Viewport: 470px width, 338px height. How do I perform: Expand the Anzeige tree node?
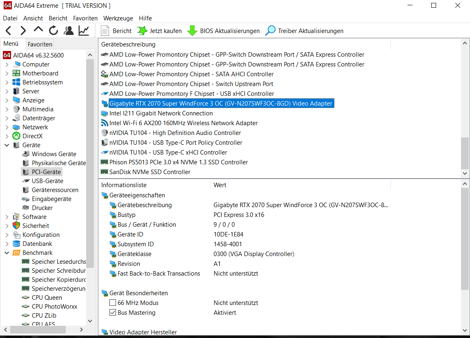[7, 100]
